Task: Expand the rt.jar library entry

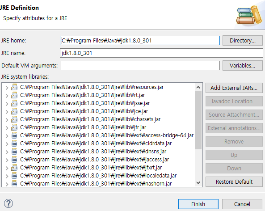Action: [x=7, y=96]
